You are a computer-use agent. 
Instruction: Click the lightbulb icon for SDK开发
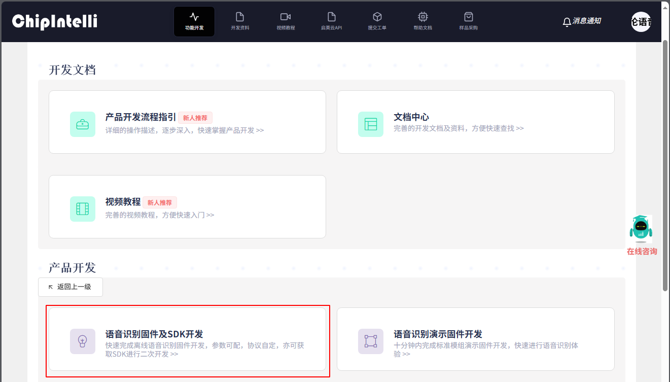pos(83,341)
